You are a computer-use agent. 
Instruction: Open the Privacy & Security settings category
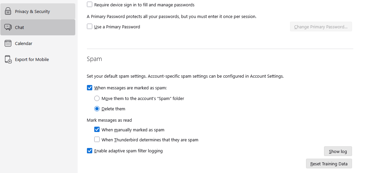pos(32,11)
